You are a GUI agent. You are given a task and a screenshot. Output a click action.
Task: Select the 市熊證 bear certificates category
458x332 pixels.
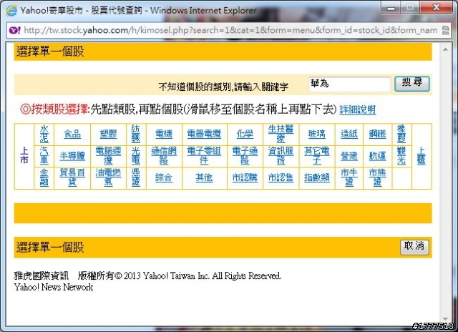(377, 177)
